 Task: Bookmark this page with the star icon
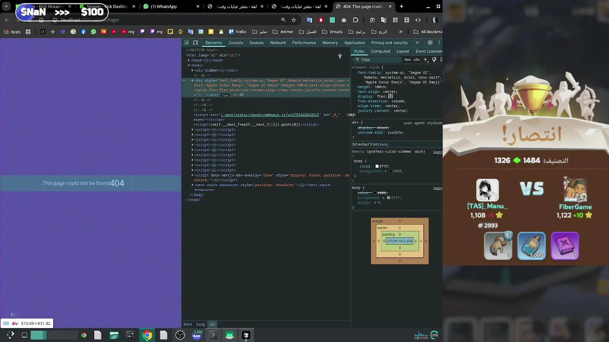tap(294, 20)
